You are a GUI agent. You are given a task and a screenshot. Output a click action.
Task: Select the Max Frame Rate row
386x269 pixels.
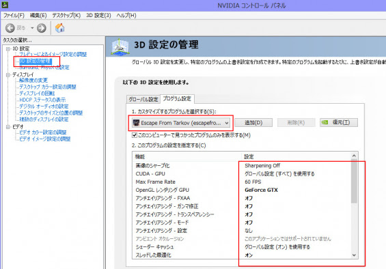click(x=241, y=182)
